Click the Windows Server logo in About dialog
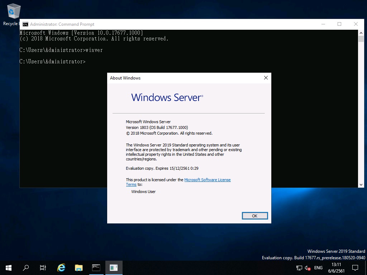 [167, 97]
